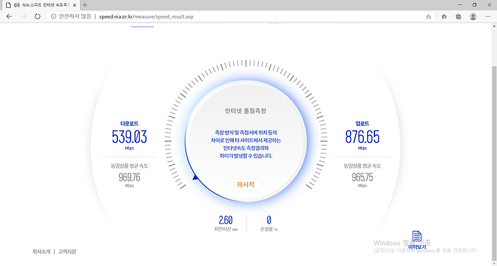Click the average upload speed 965.75

point(362,177)
